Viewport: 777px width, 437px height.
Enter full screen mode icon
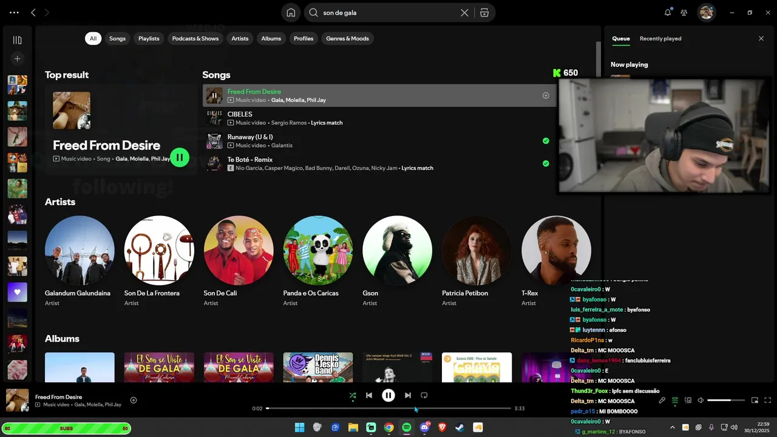coord(768,401)
